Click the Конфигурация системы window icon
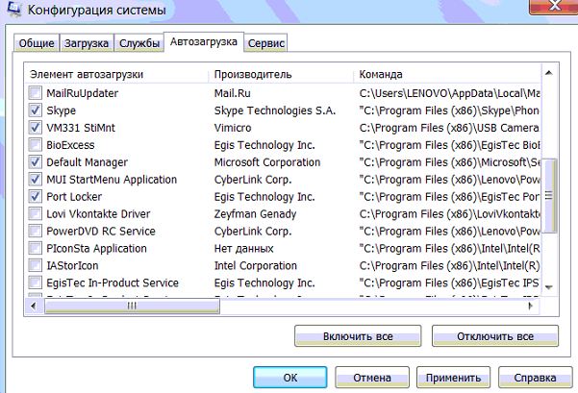The image size is (578, 393). coord(14,10)
